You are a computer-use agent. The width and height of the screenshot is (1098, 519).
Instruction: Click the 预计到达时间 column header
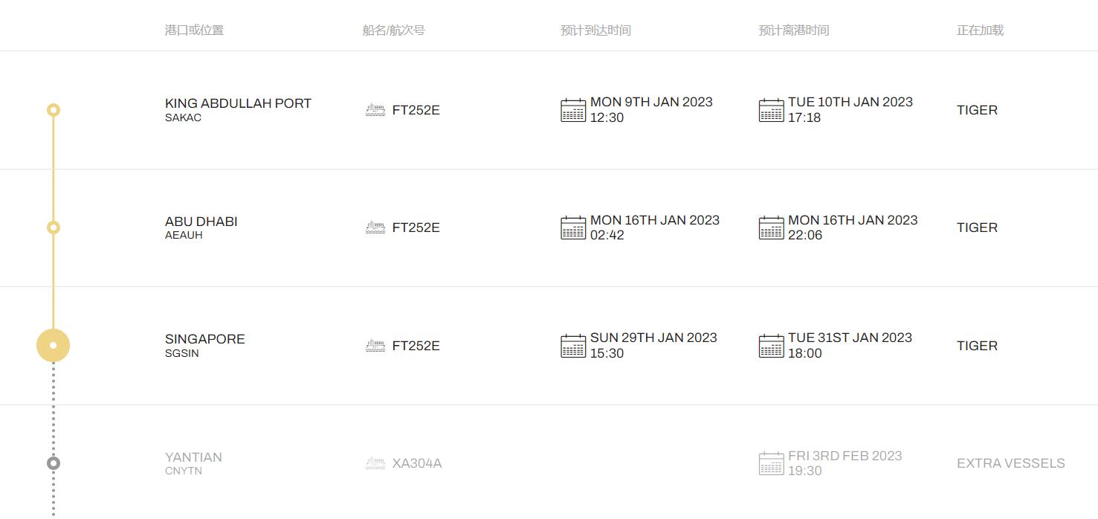[x=596, y=30]
